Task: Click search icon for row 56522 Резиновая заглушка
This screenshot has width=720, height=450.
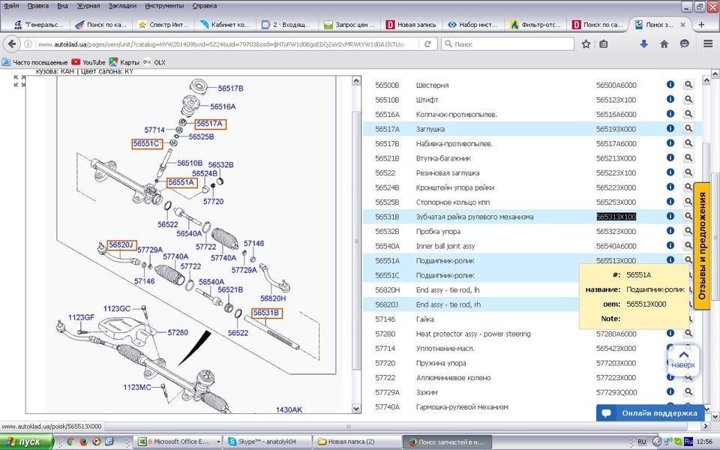Action: [x=688, y=173]
